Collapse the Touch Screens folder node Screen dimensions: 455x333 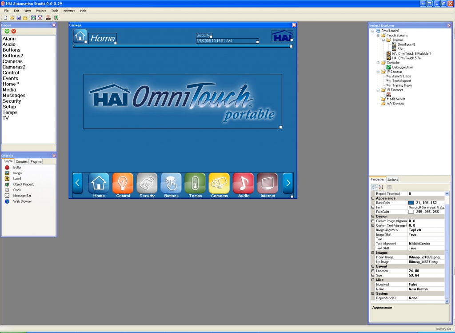[x=378, y=36]
